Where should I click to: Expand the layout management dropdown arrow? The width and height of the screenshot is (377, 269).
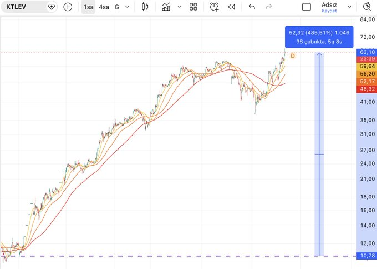349,7
